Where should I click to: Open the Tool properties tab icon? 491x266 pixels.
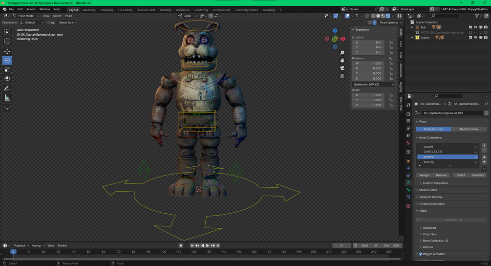[408, 105]
